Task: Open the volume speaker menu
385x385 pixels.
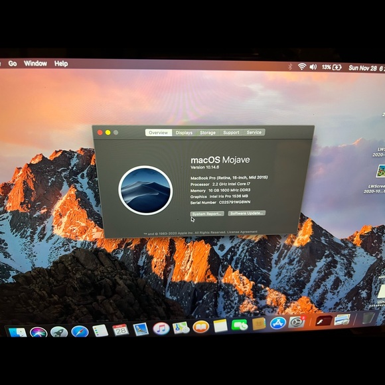Action: coord(313,67)
